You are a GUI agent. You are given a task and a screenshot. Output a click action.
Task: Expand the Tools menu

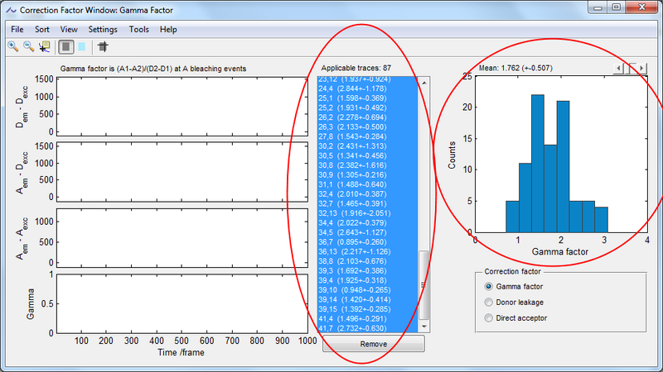(139, 29)
